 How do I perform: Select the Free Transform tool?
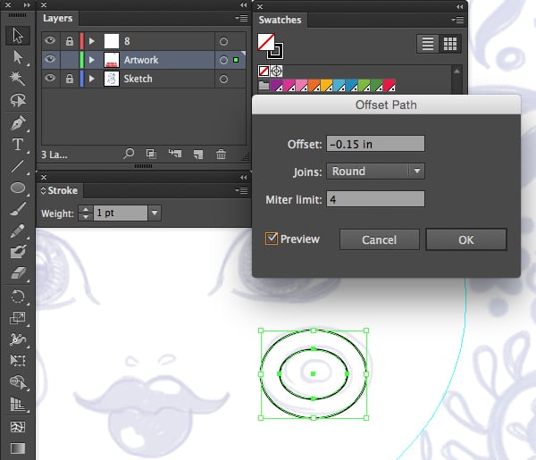[18, 361]
